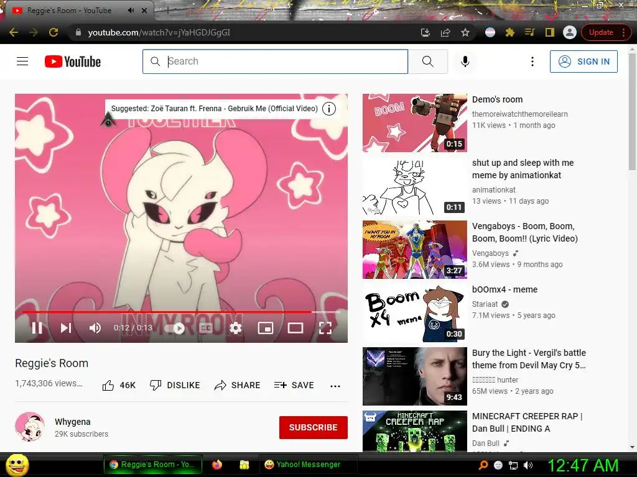Viewport: 637px width, 477px height.
Task: Focus the YouTube search field
Action: tap(275, 61)
